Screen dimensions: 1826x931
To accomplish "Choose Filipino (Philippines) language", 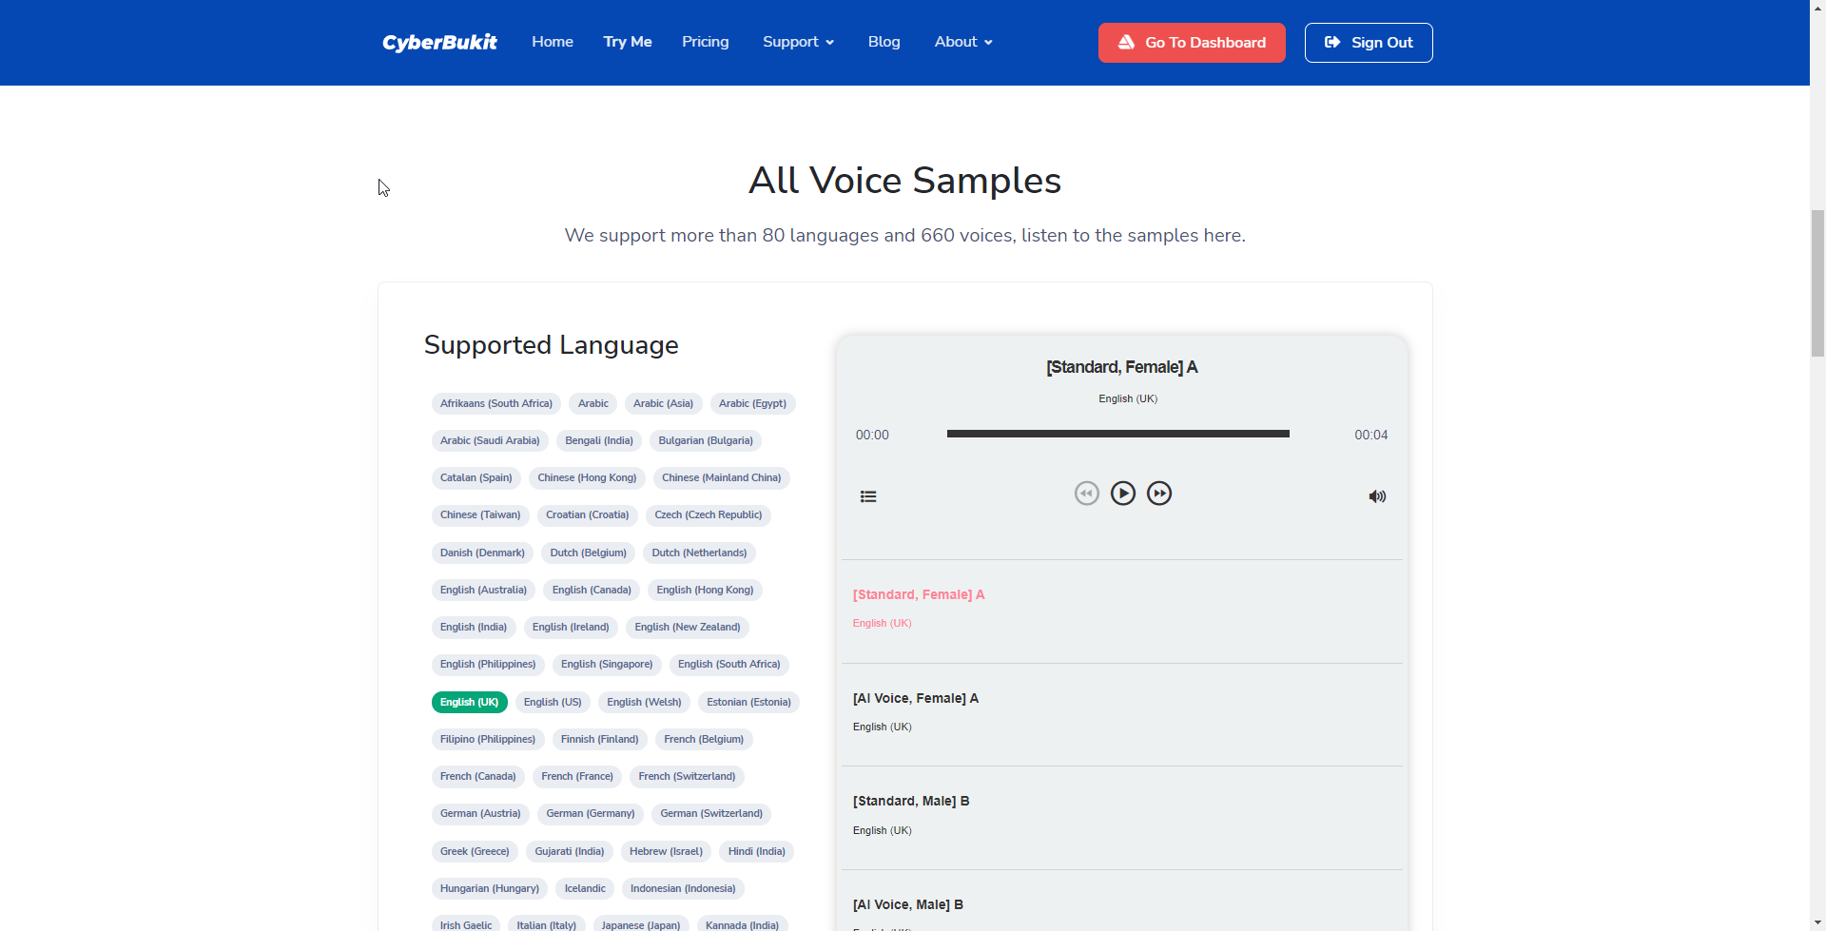I will pyautogui.click(x=488, y=739).
